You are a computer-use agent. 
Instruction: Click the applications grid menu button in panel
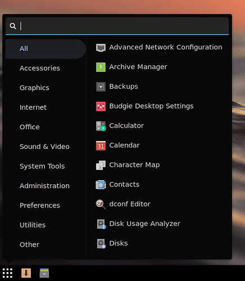7,273
